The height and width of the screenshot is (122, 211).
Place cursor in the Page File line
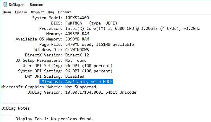coord(87,44)
